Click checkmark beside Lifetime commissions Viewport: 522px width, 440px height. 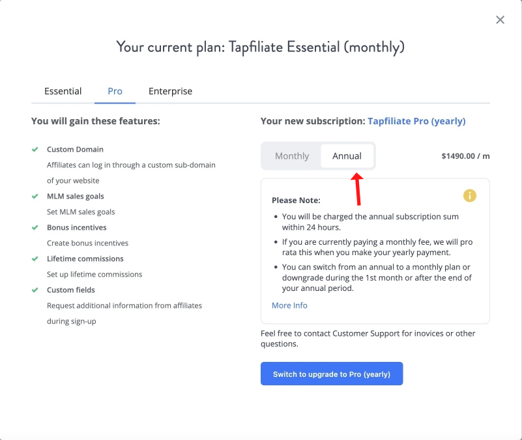click(x=35, y=259)
